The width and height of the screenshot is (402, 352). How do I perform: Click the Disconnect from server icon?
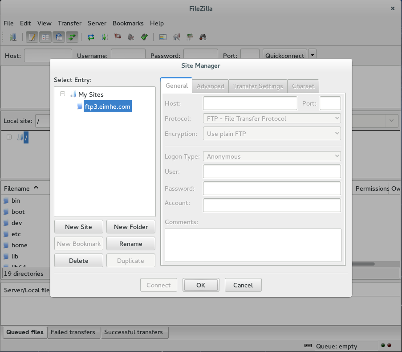point(131,37)
